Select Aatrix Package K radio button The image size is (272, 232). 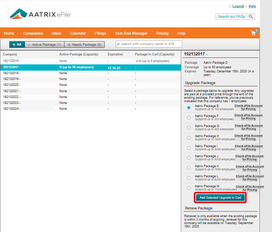(x=189, y=168)
